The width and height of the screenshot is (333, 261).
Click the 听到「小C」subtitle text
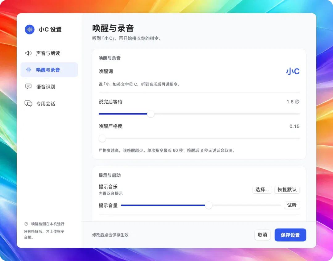[x=127, y=39]
